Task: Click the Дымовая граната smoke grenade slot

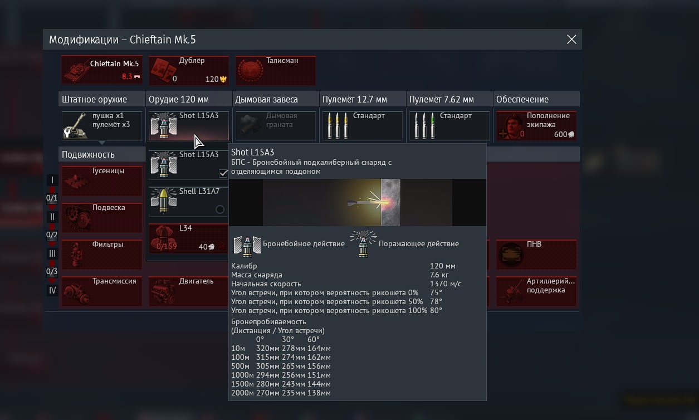Action: [276, 125]
